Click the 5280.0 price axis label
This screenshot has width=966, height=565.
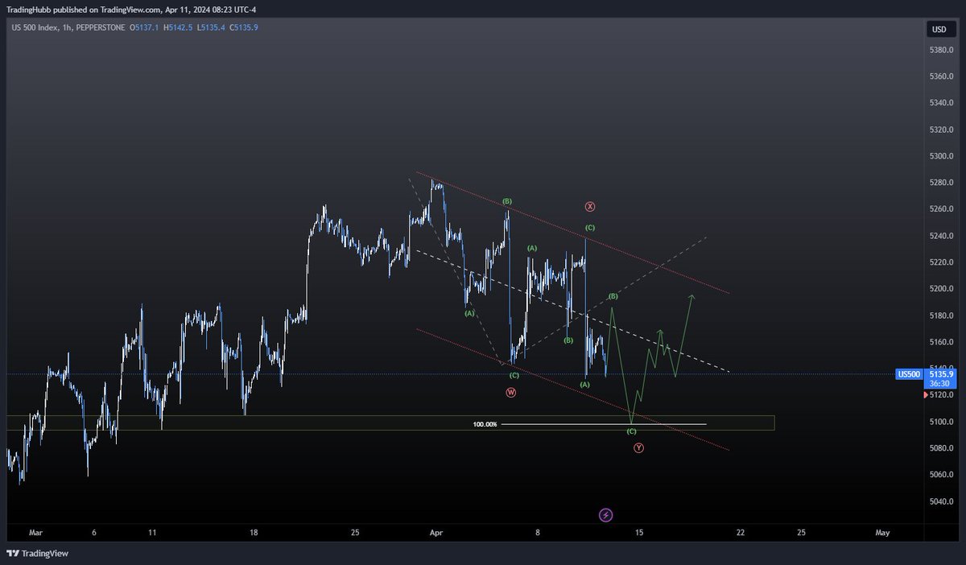click(942, 183)
